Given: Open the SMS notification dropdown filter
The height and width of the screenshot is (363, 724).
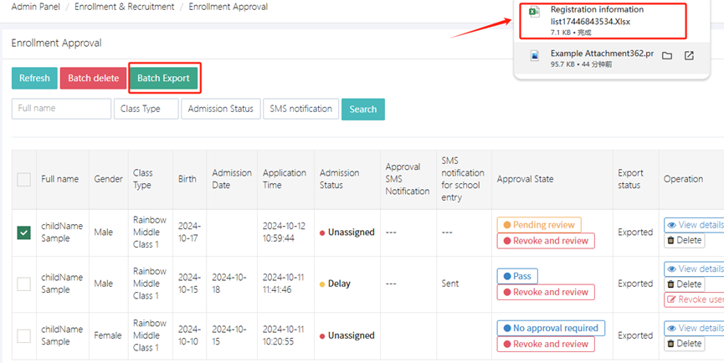Looking at the screenshot, I should coord(300,109).
